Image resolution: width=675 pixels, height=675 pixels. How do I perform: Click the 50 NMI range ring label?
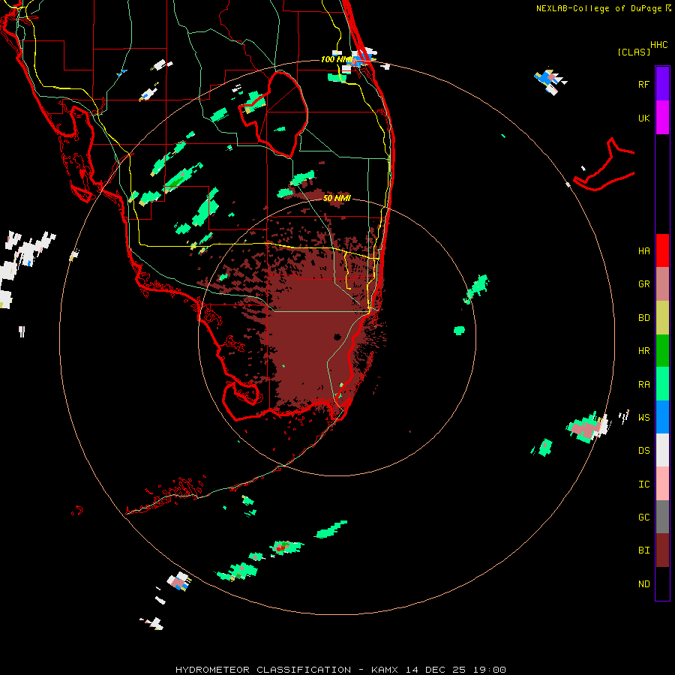point(337,198)
